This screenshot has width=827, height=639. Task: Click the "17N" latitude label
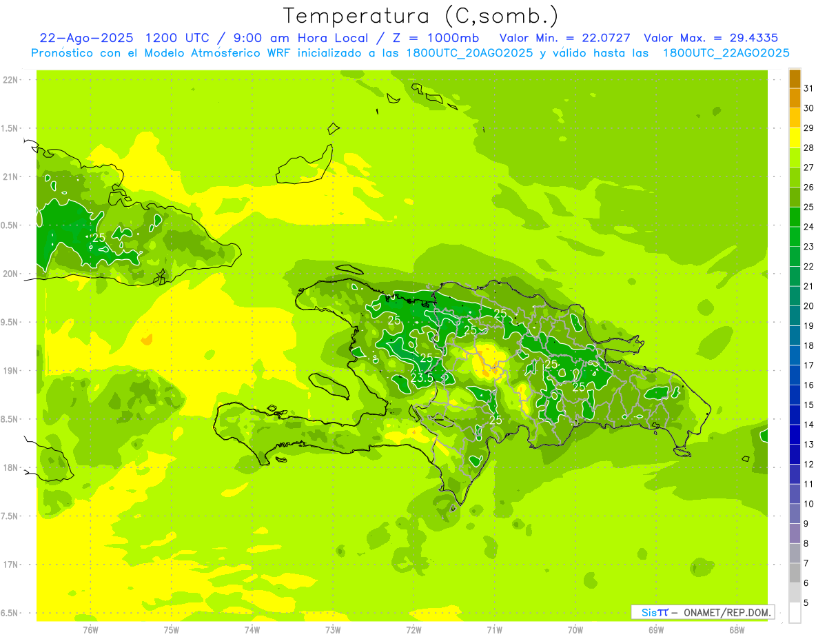10,565
